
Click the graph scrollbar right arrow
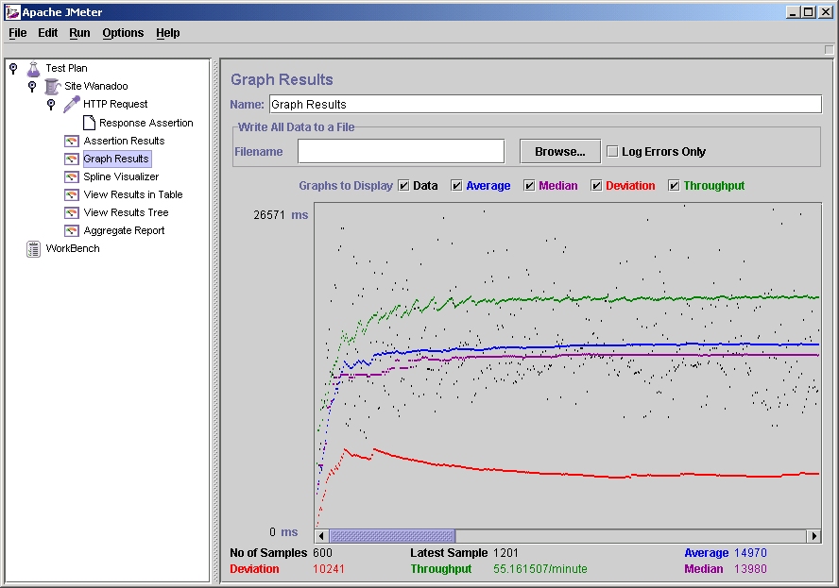click(813, 536)
